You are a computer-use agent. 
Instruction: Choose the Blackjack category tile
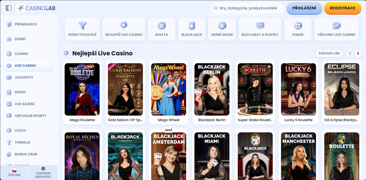[x=192, y=29]
